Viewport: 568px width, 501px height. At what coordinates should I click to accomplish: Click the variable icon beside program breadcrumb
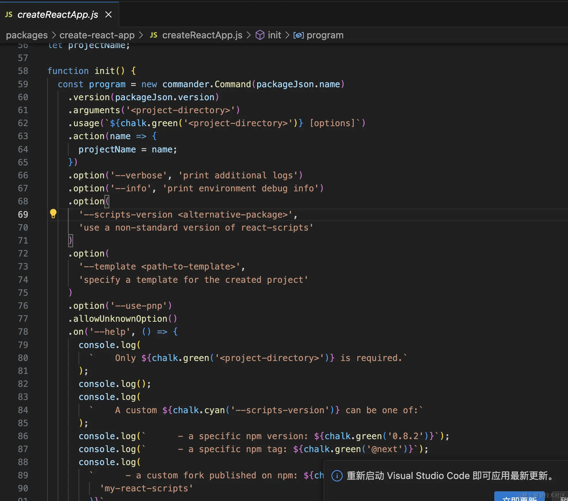click(298, 35)
